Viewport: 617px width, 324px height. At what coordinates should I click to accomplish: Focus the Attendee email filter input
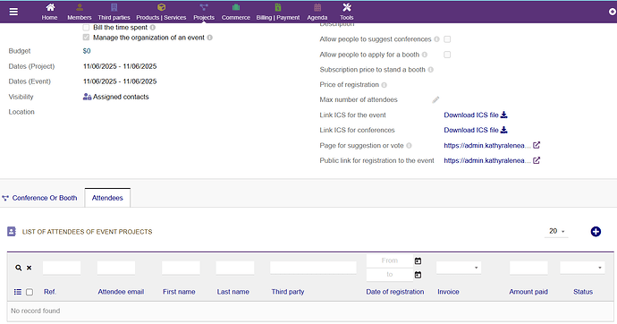(116, 268)
